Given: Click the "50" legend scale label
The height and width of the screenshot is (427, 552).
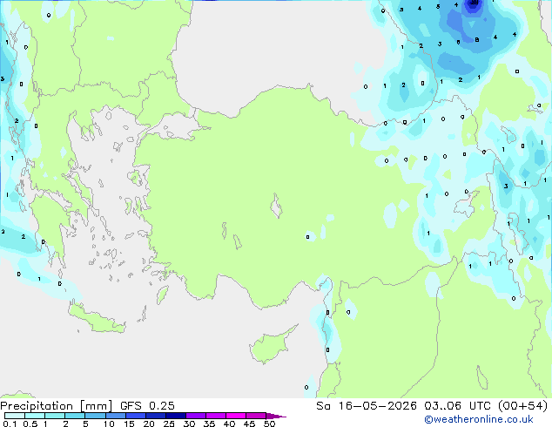Looking at the screenshot, I should [x=269, y=424].
